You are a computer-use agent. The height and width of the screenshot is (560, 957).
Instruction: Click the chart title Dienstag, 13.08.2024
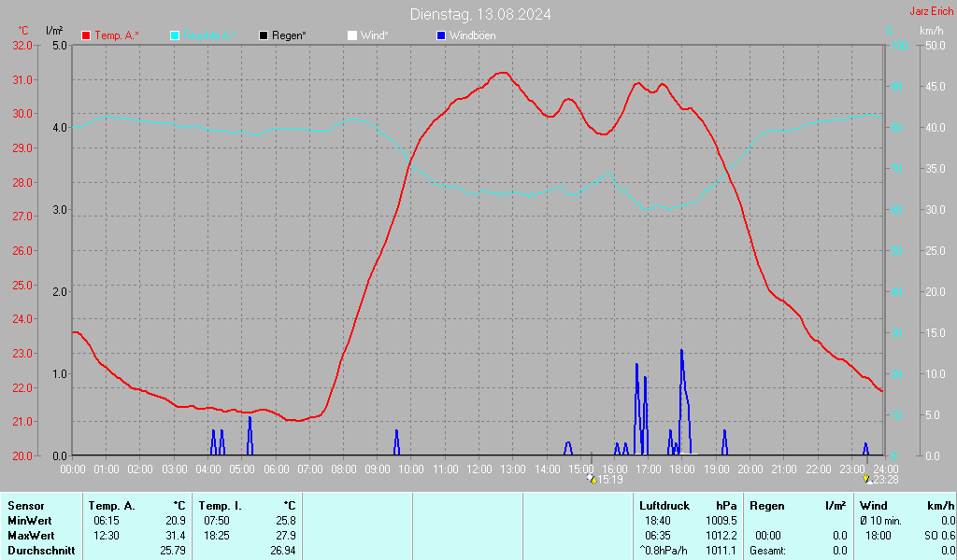click(480, 14)
